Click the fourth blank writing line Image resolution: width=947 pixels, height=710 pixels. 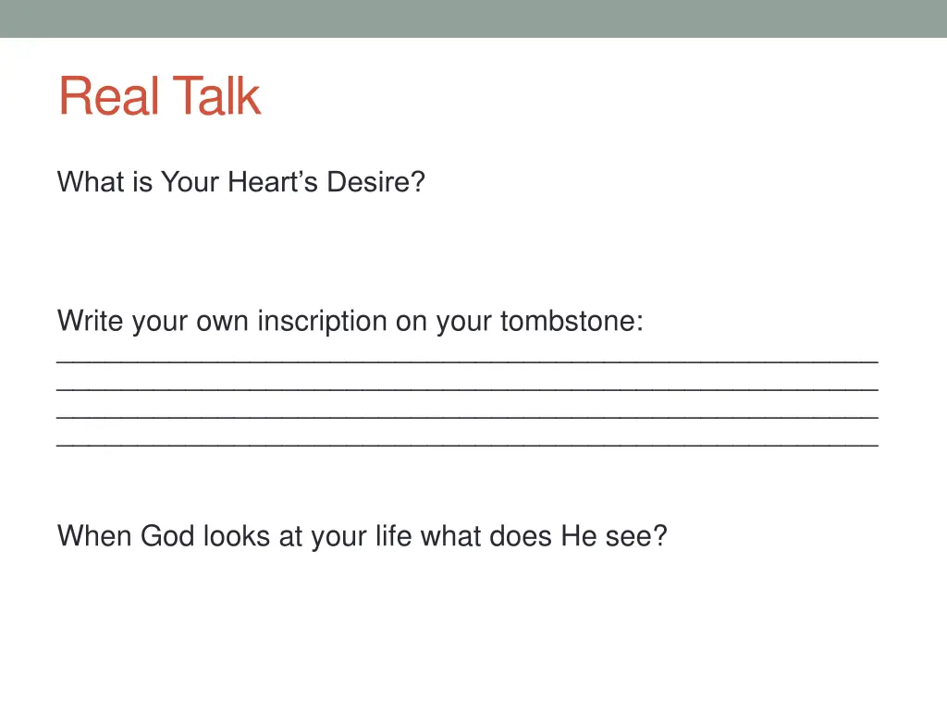pyautogui.click(x=467, y=445)
